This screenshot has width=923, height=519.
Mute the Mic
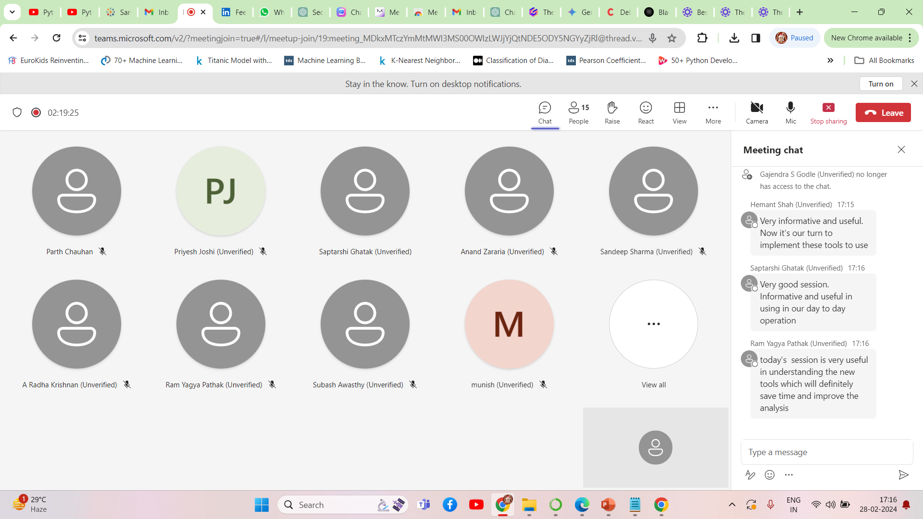tap(790, 113)
